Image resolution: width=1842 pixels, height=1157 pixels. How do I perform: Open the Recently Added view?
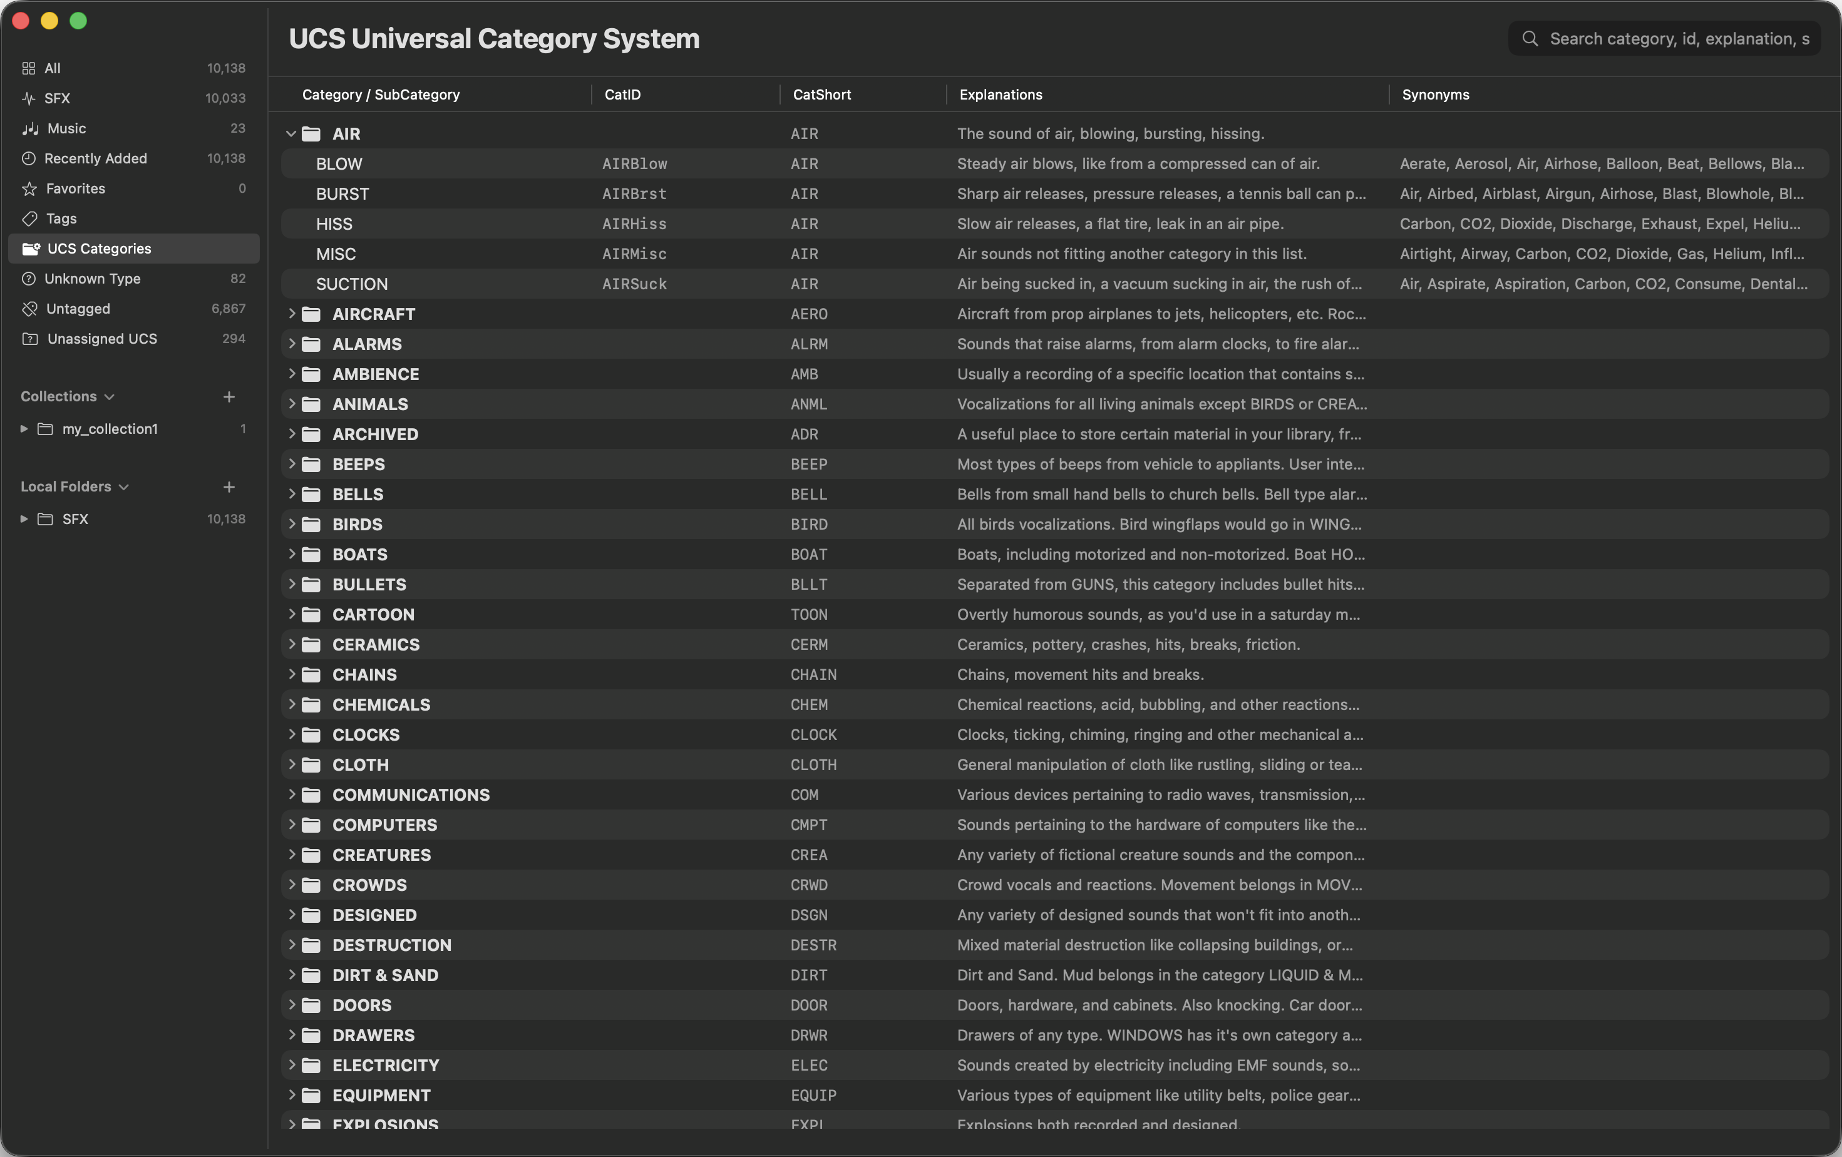134,158
